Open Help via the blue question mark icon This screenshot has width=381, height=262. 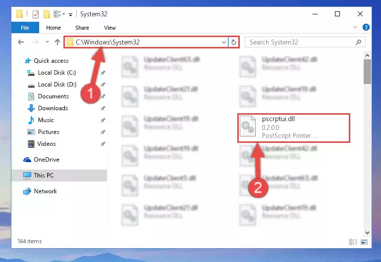click(366, 27)
